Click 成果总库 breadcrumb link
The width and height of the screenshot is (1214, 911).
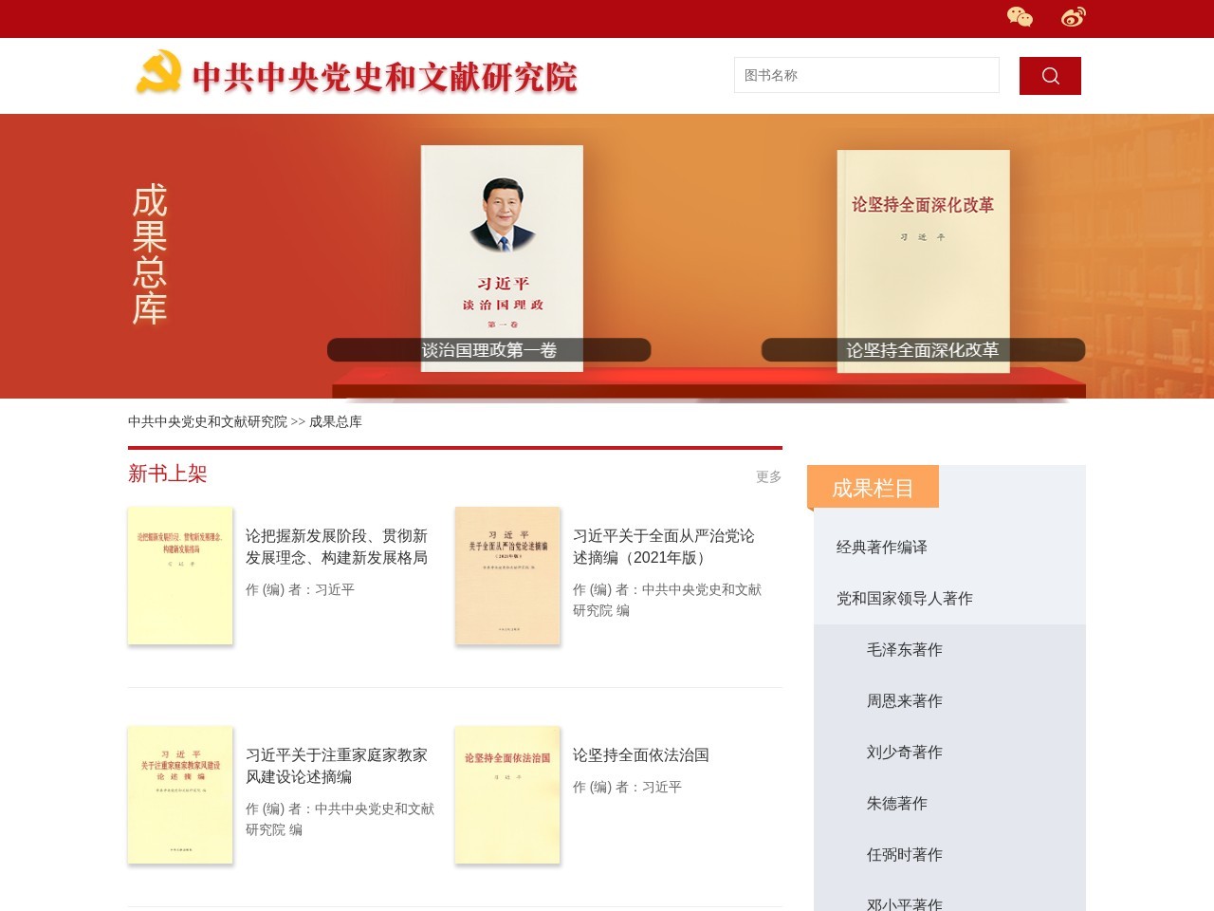pyautogui.click(x=336, y=421)
